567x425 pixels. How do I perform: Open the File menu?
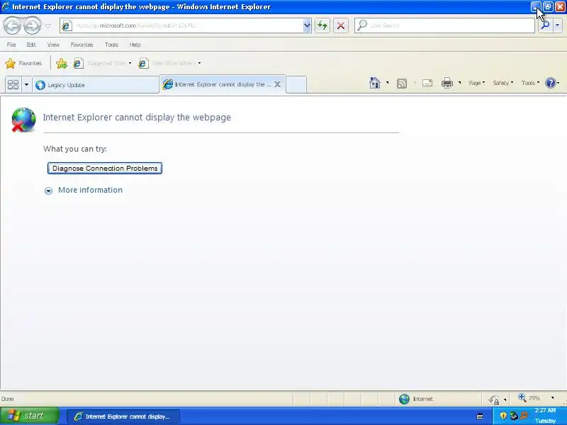11,45
